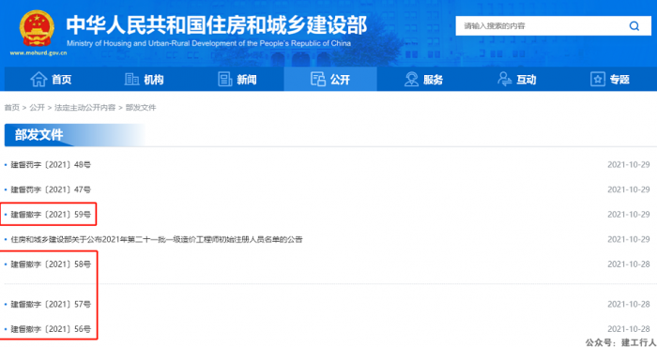This screenshot has width=657, height=347.
Task: Click the home icon beside 首页
Action: [x=38, y=79]
